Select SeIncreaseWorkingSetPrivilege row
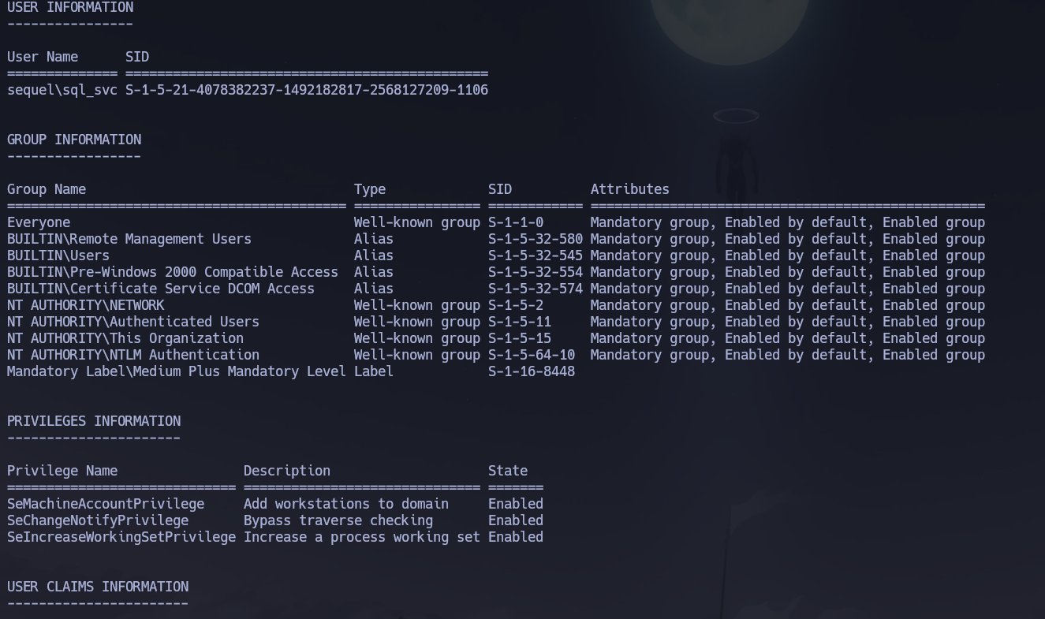 pos(121,537)
